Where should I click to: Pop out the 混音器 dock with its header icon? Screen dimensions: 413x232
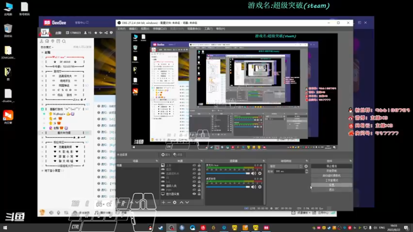(x=263, y=161)
